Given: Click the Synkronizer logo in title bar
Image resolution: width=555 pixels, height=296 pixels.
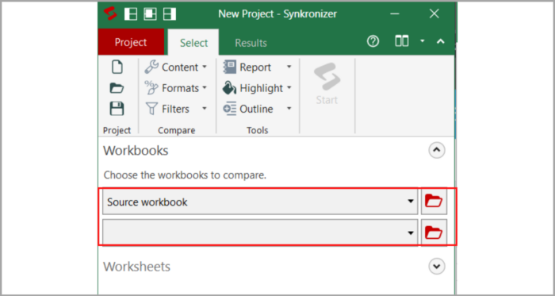Looking at the screenshot, I should [110, 13].
